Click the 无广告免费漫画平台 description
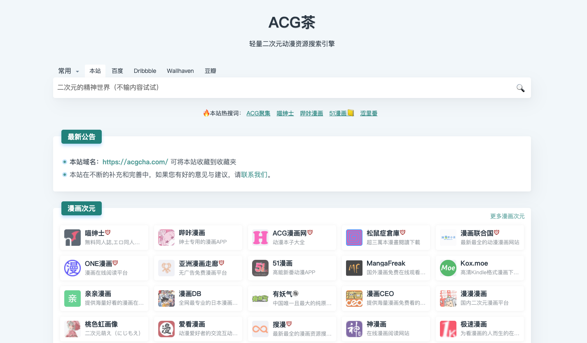587x343 pixels. tap(203, 273)
